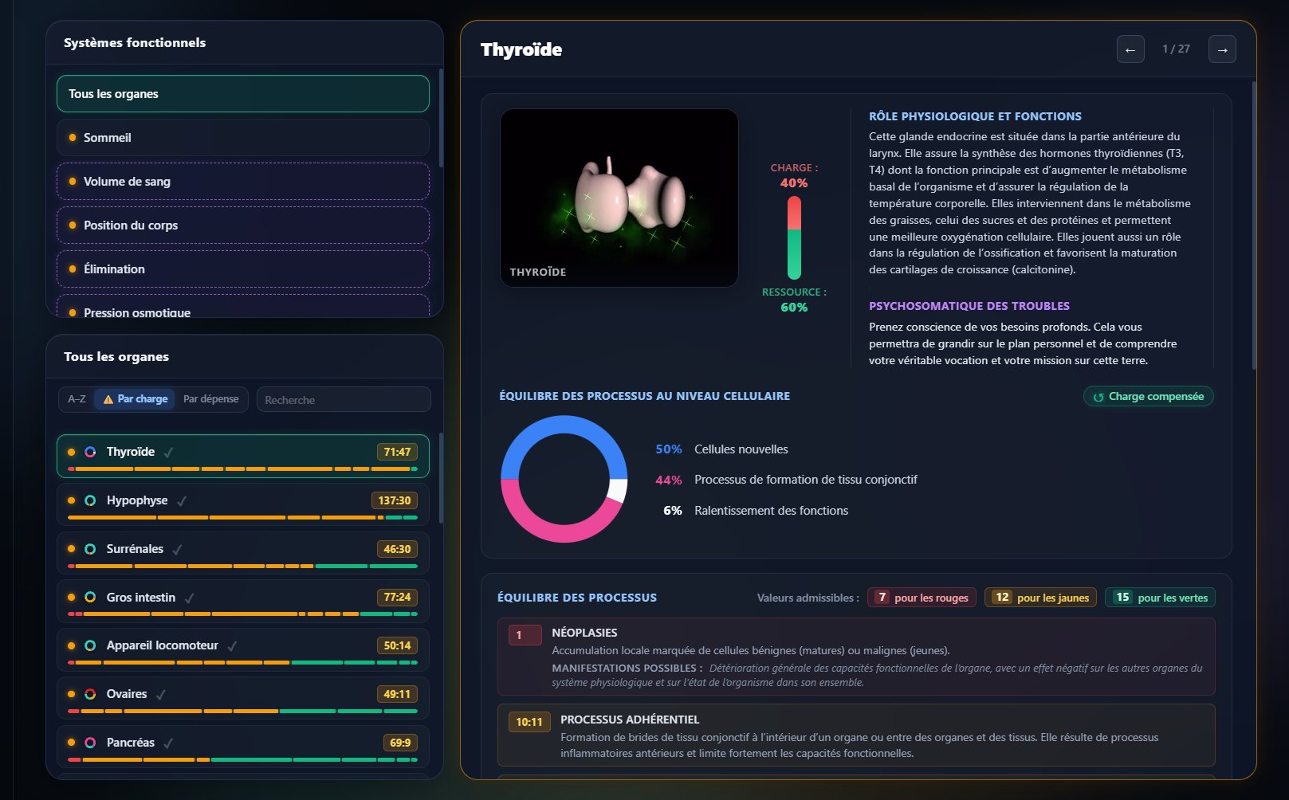Image resolution: width=1289 pixels, height=800 pixels.
Task: Select the Élimination functional system
Action: point(243,269)
